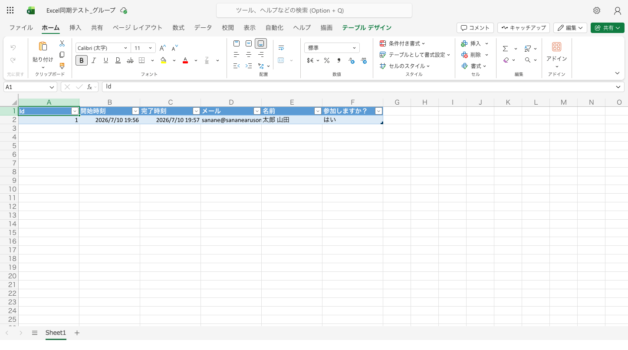Click the cut scissors icon

pos(62,43)
